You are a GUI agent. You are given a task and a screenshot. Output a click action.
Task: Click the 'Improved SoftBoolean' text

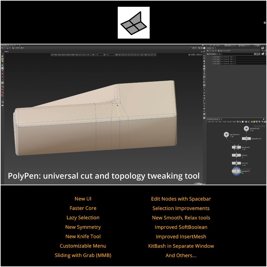pos(181,227)
